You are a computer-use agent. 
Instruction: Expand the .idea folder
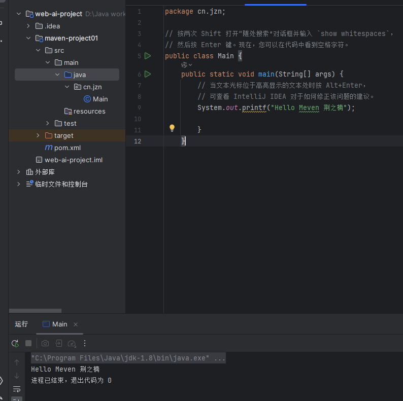pos(28,26)
